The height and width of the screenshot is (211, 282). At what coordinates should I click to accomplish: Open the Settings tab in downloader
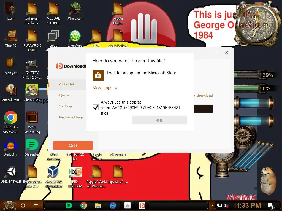66,106
